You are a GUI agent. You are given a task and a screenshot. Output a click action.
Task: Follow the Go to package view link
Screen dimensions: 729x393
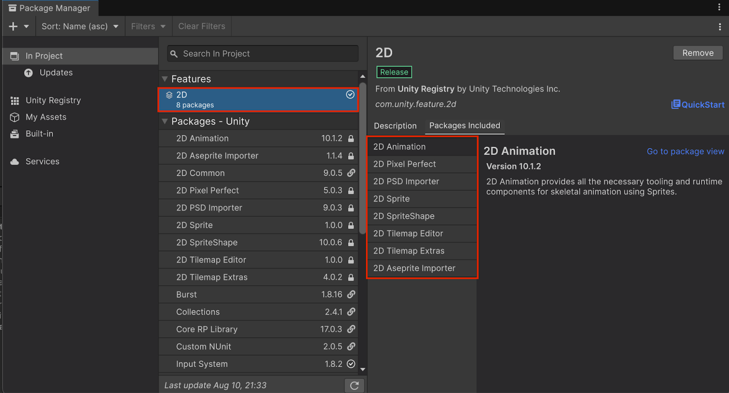point(685,151)
